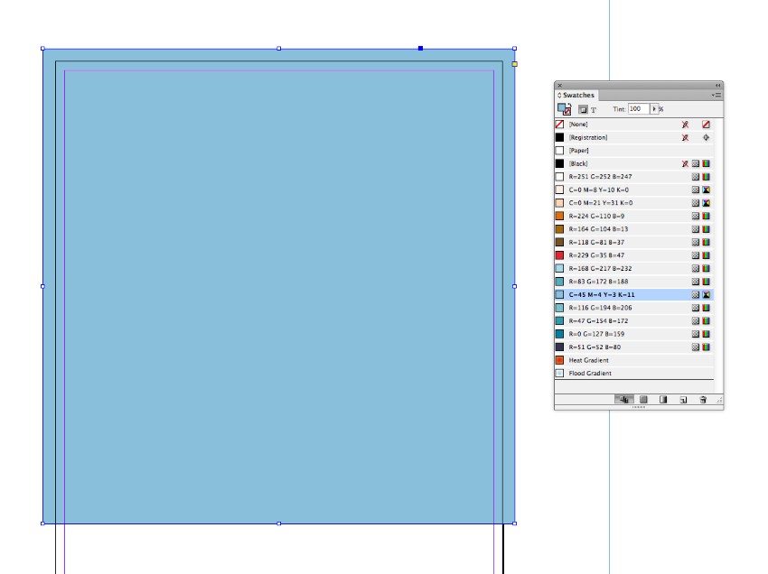The image size is (768, 574).
Task: Select light blue swatch R=168 G=217 B=232
Action: click(x=633, y=268)
